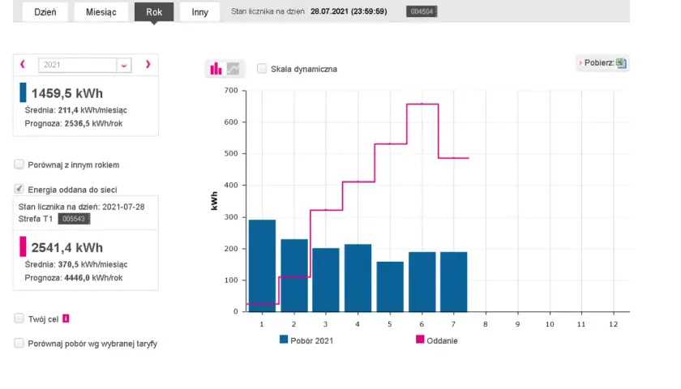
Task: Switch to bar chart view icon
Action: tap(216, 69)
